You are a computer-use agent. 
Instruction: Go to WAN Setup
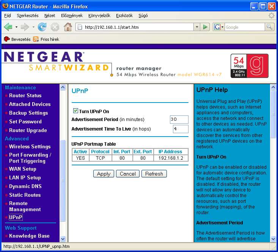click(23, 169)
